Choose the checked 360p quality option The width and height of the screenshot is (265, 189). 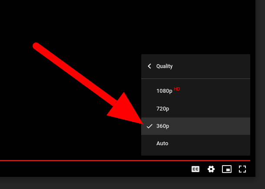click(195, 126)
